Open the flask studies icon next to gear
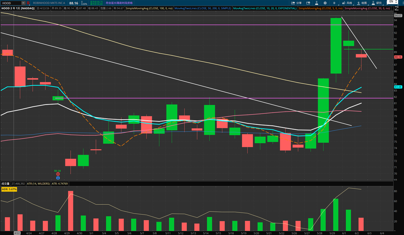The width and height of the screenshot is (404, 235). click(316, 3)
